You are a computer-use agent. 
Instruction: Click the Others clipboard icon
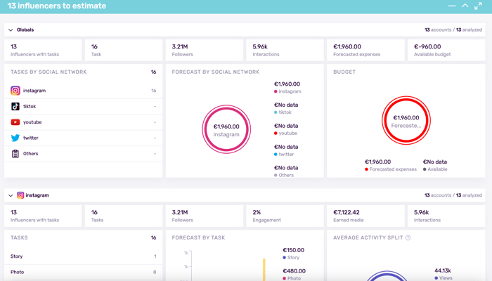pos(15,154)
